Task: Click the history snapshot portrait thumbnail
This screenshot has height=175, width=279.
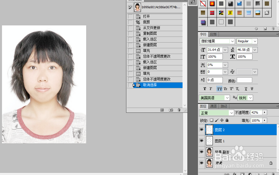Action: (x=138, y=7)
